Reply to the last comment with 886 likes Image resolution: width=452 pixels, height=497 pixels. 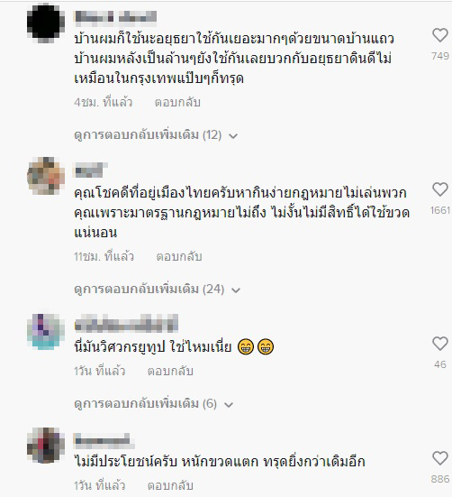coord(170,485)
